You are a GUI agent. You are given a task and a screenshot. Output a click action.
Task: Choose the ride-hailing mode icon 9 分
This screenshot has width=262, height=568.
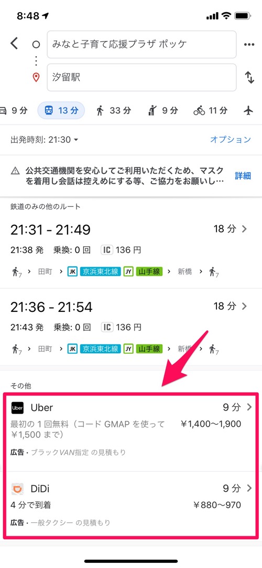163,110
